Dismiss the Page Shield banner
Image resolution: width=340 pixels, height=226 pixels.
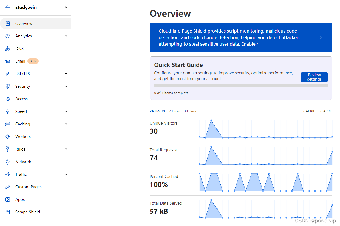point(321,37)
